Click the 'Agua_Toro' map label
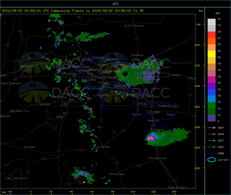 pos(27,66)
